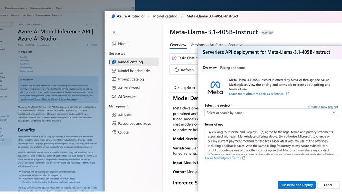Click the chat bubble icon beside Task
The height and width of the screenshot is (194, 342).
[174, 58]
